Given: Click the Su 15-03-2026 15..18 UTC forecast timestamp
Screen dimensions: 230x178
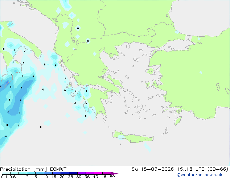Looking at the screenshot, I should tap(168, 169).
